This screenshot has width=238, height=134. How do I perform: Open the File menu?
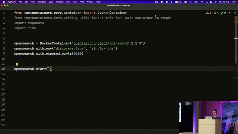tap(20, 2)
